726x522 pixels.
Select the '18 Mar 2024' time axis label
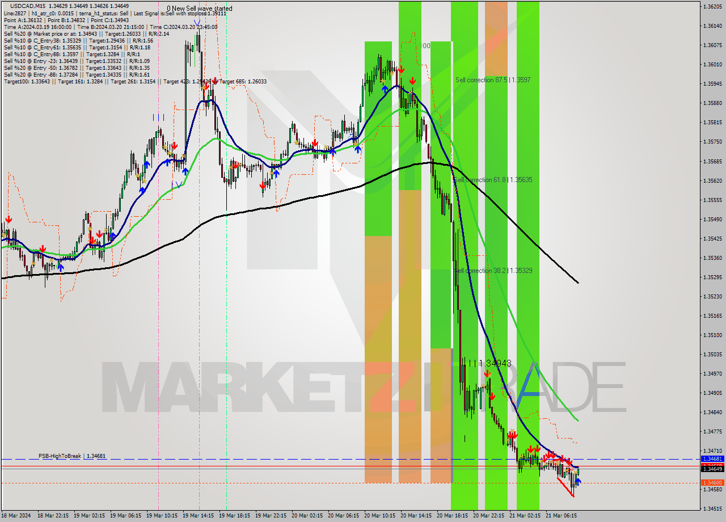point(15,516)
